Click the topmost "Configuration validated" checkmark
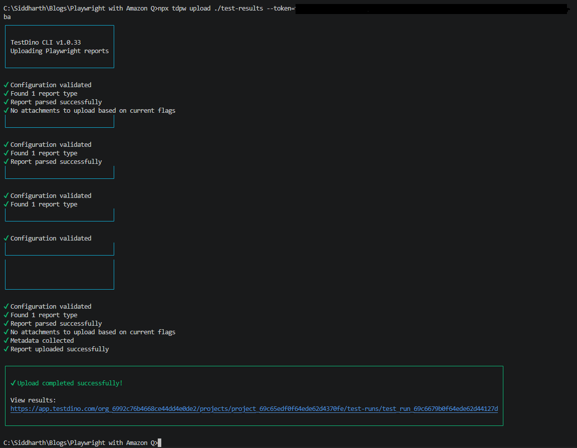This screenshot has width=577, height=448. click(7, 85)
